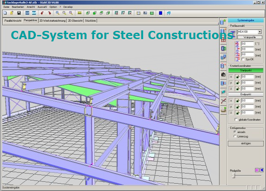Open the HEA100 profile dropdown

[260, 32]
